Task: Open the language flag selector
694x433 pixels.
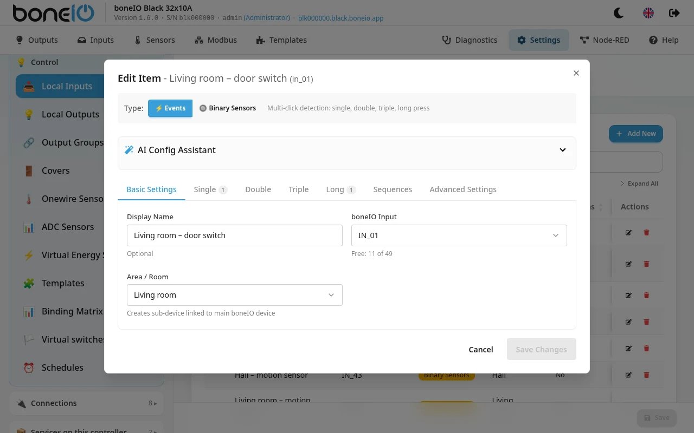Action: click(x=648, y=13)
